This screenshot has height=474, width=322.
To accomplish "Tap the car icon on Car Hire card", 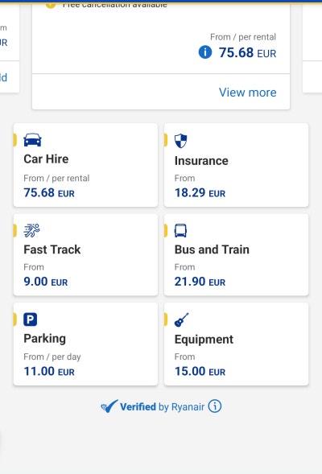I will pos(32,140).
